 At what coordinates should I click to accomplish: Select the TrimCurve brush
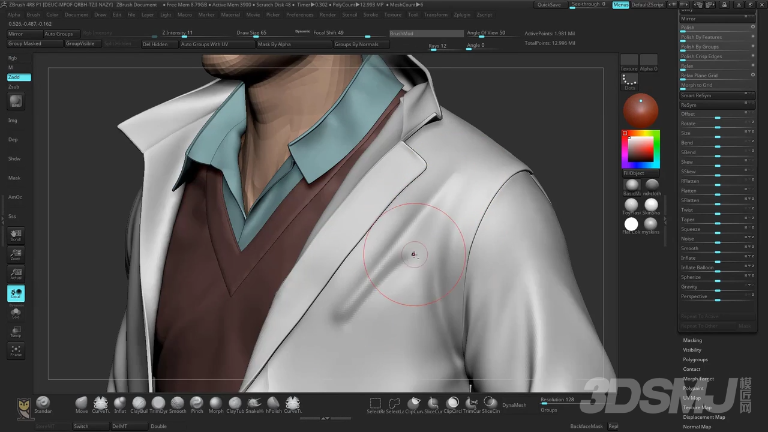pyautogui.click(x=472, y=405)
